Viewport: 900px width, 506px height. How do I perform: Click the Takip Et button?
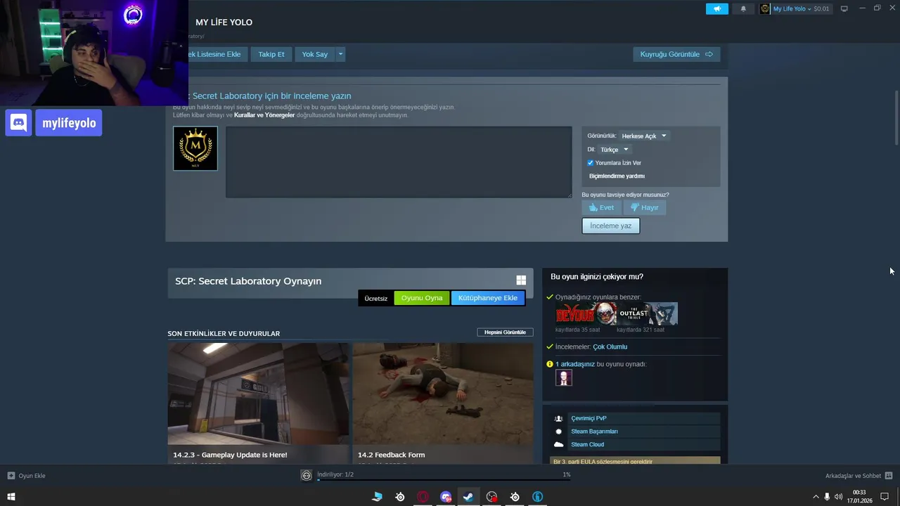click(x=271, y=54)
